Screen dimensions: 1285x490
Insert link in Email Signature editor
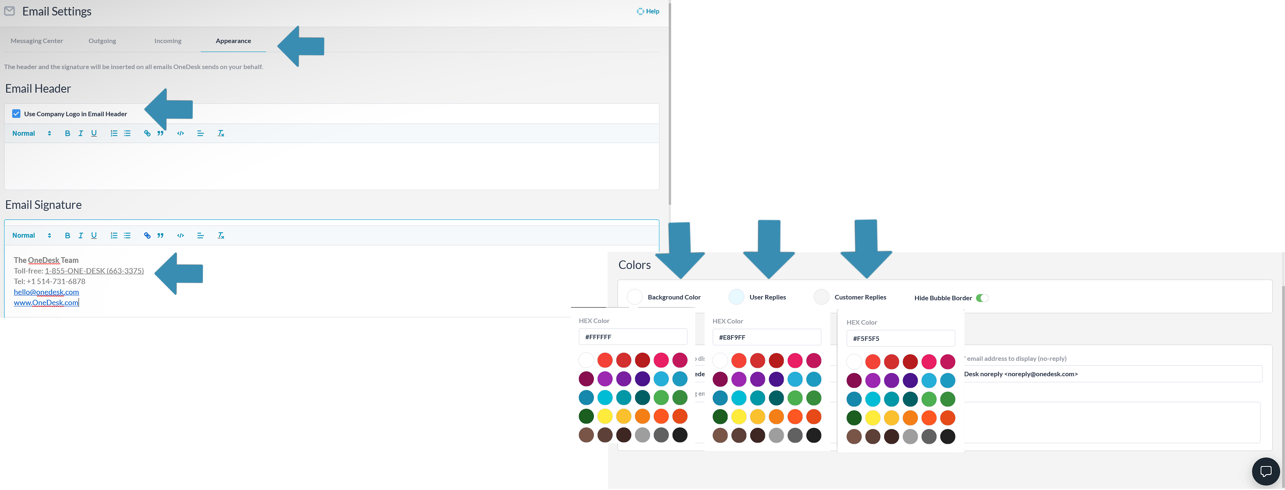[x=147, y=236]
